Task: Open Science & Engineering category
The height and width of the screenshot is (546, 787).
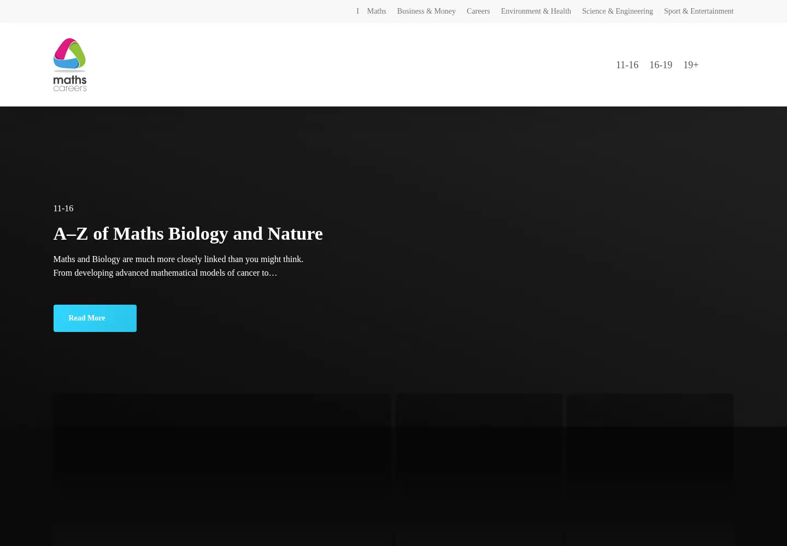Action: 618,11
